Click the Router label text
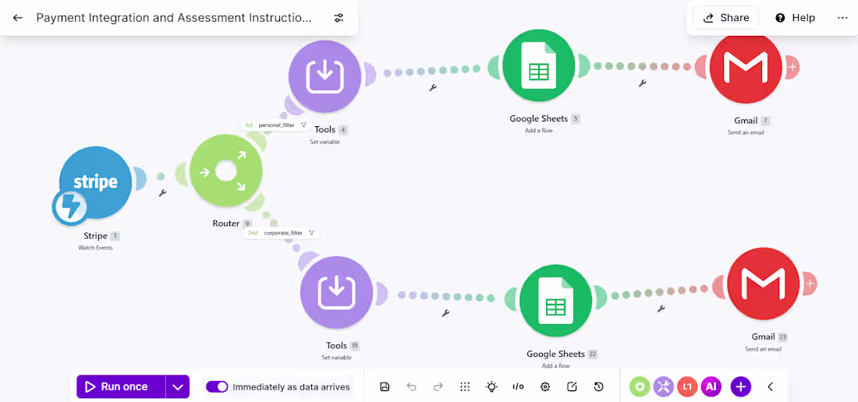 point(226,224)
